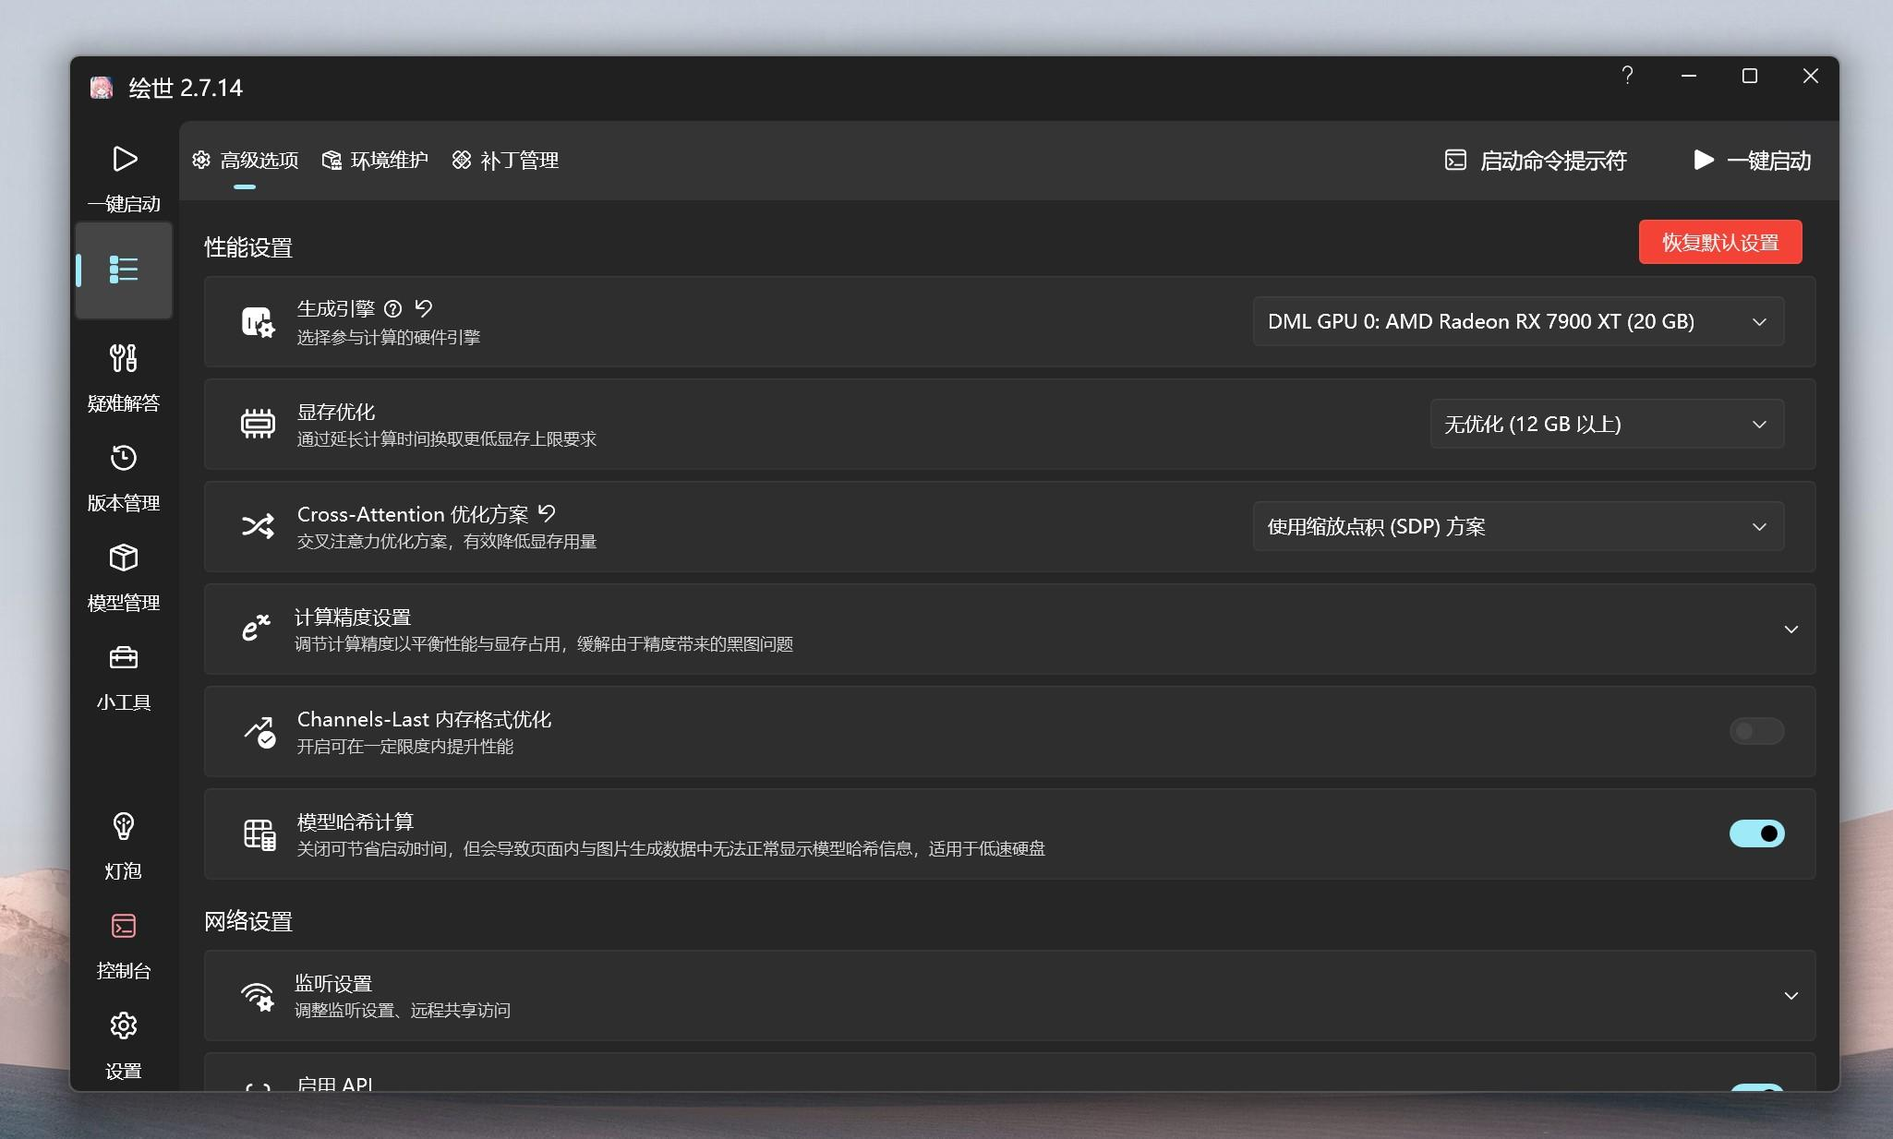This screenshot has height=1139, width=1893.
Task: Open 模型管理 model management
Action: click(x=124, y=576)
